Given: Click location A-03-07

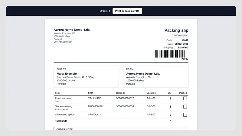Looking at the screenshot, I should (x=151, y=115).
